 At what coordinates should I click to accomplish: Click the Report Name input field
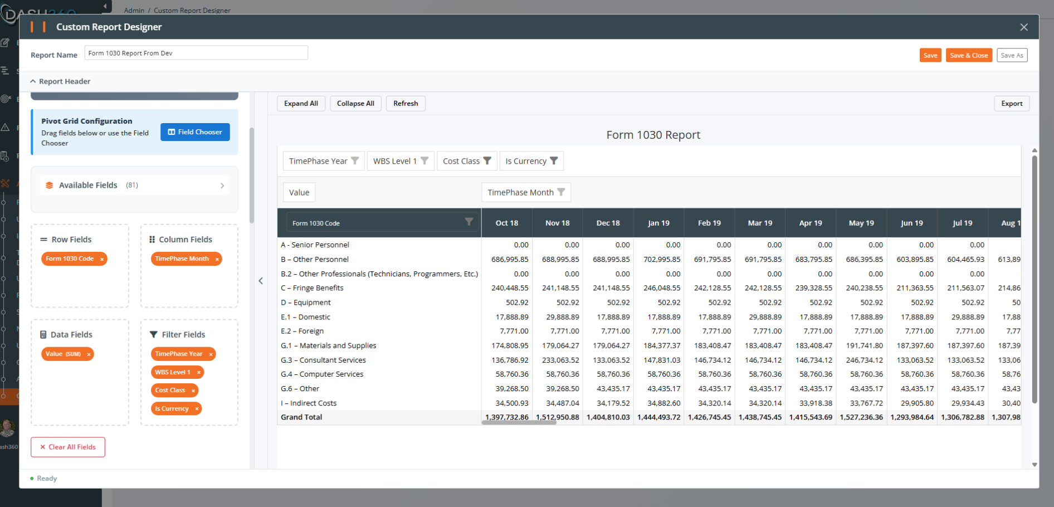[x=196, y=53]
